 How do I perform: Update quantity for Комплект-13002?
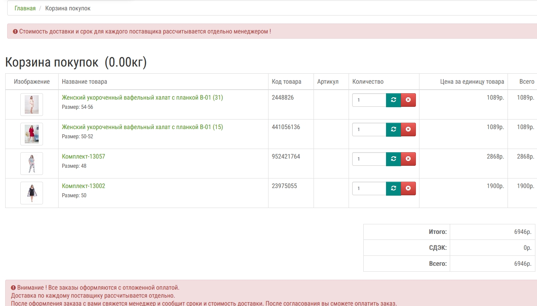coord(393,188)
